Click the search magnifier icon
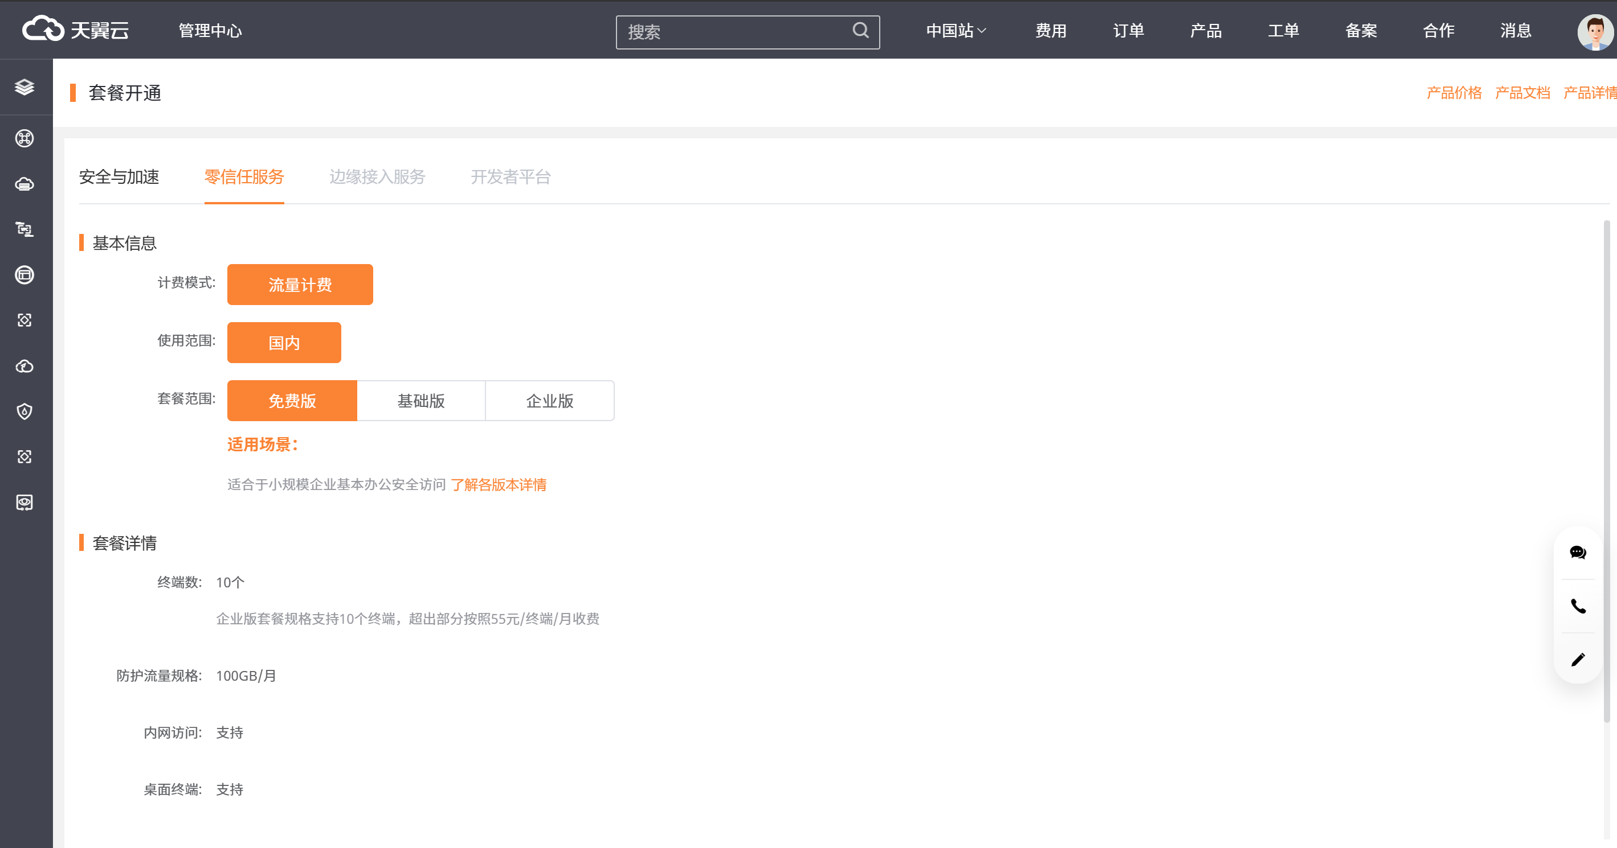This screenshot has height=848, width=1617. [860, 30]
